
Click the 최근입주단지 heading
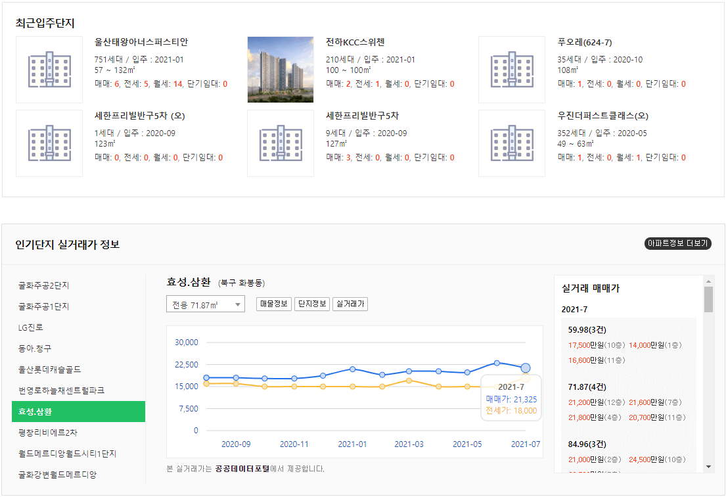[x=45, y=23]
